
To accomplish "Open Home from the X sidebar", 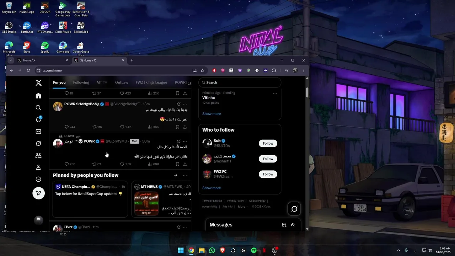I will coord(38,96).
